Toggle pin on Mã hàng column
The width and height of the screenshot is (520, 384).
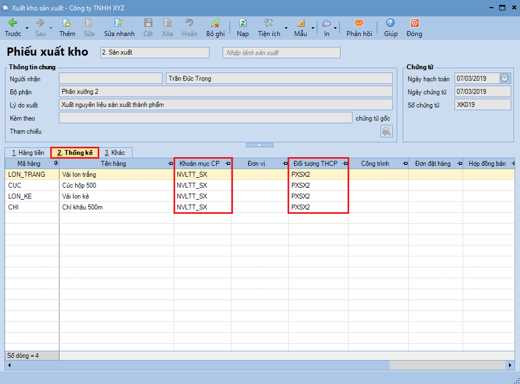(55, 163)
